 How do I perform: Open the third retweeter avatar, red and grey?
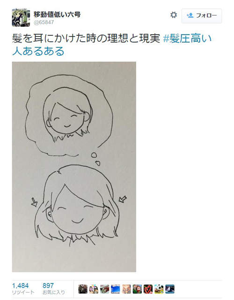(104, 289)
